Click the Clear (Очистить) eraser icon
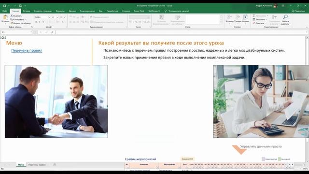 click(254, 23)
